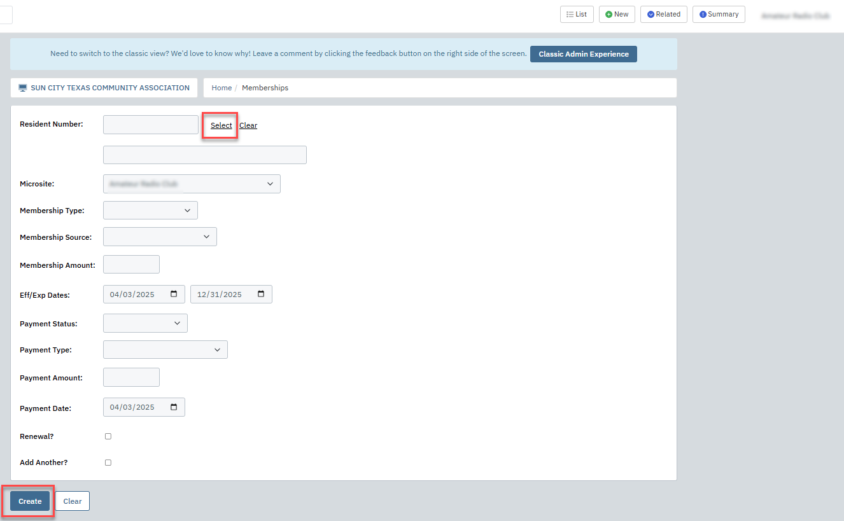Screen dimensions: 844x521
Task: Open calendar picker for effective date
Action: click(174, 295)
